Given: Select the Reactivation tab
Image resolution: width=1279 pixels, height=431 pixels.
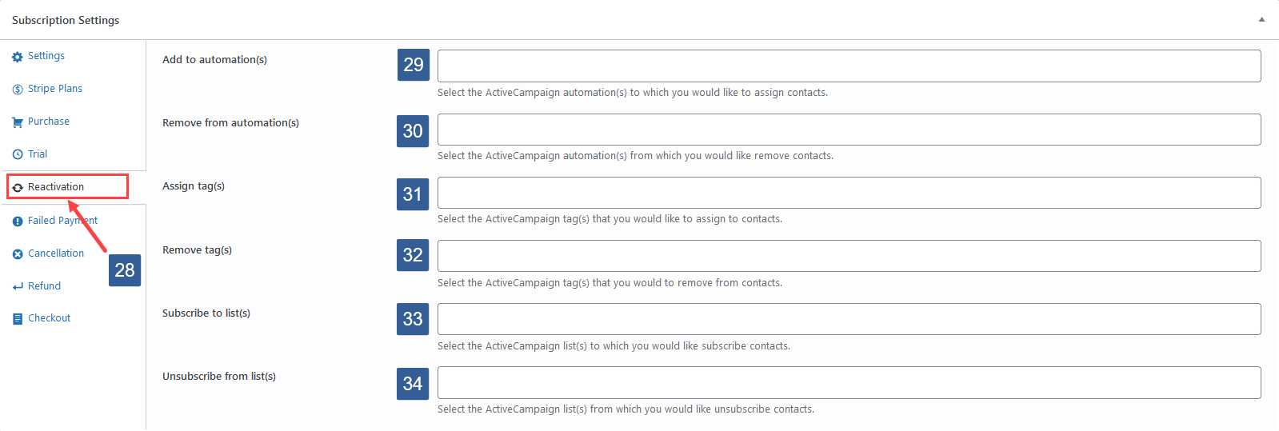Looking at the screenshot, I should 55,187.
